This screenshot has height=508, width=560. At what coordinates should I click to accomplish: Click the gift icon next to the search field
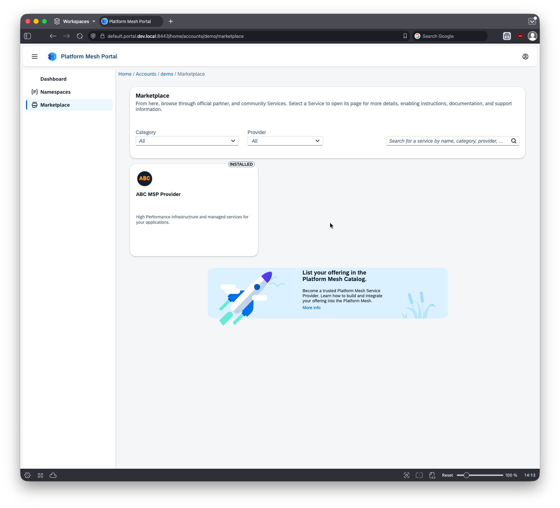(507, 36)
